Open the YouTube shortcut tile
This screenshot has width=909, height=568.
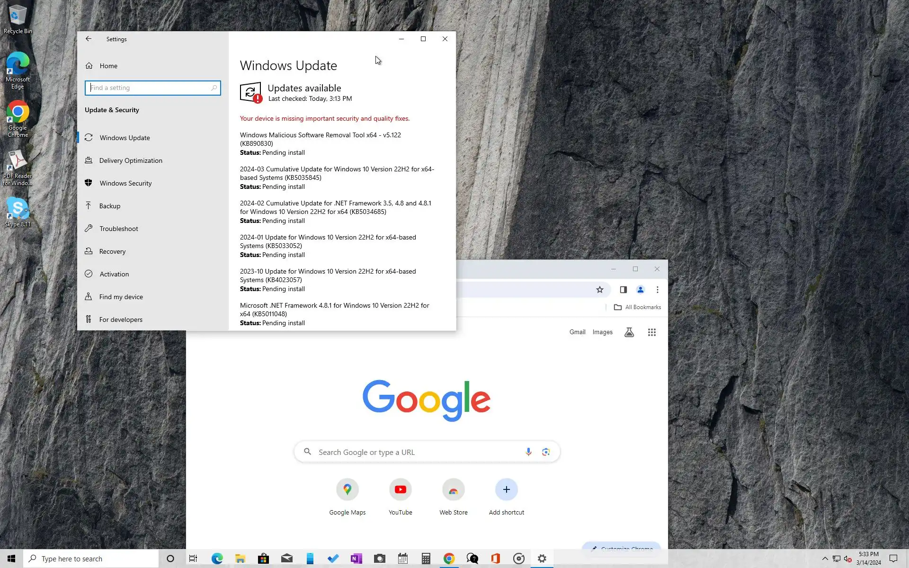tap(400, 489)
